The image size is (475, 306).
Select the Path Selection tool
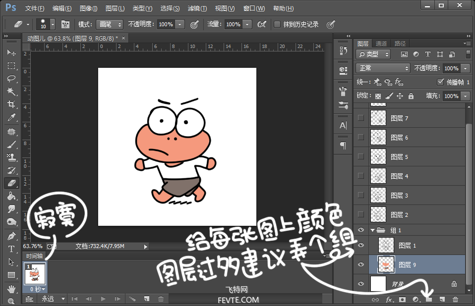coord(11,262)
